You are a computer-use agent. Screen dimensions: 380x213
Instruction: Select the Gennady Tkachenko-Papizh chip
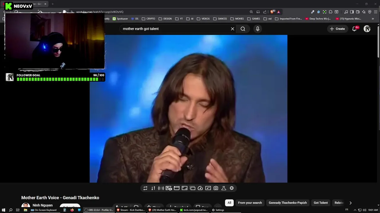pos(288,203)
